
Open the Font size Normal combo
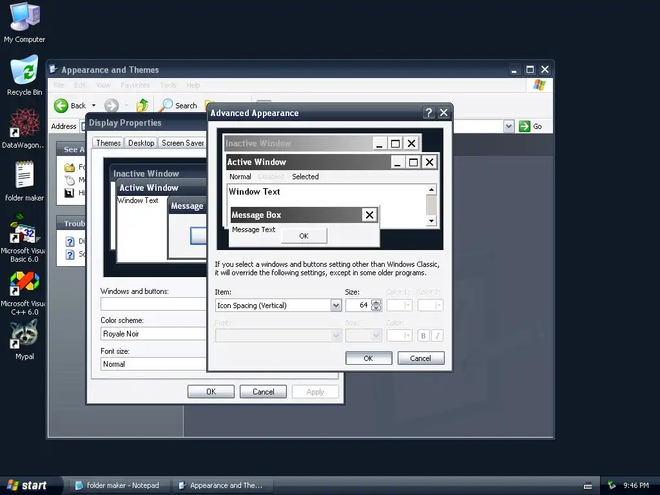click(153, 364)
